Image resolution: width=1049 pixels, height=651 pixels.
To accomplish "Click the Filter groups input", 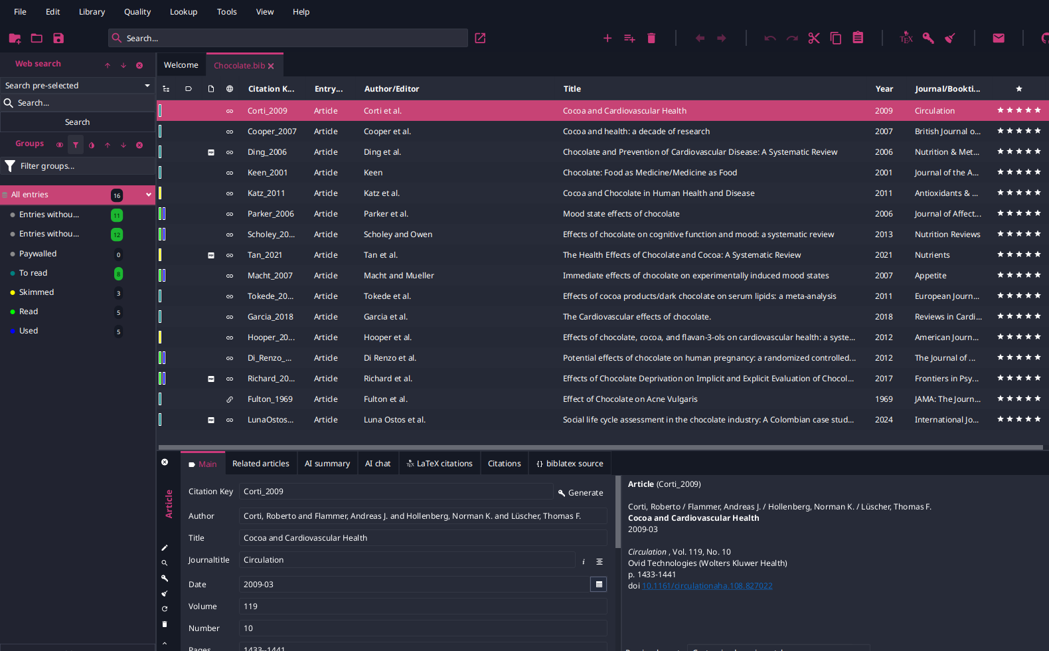I will tap(78, 166).
